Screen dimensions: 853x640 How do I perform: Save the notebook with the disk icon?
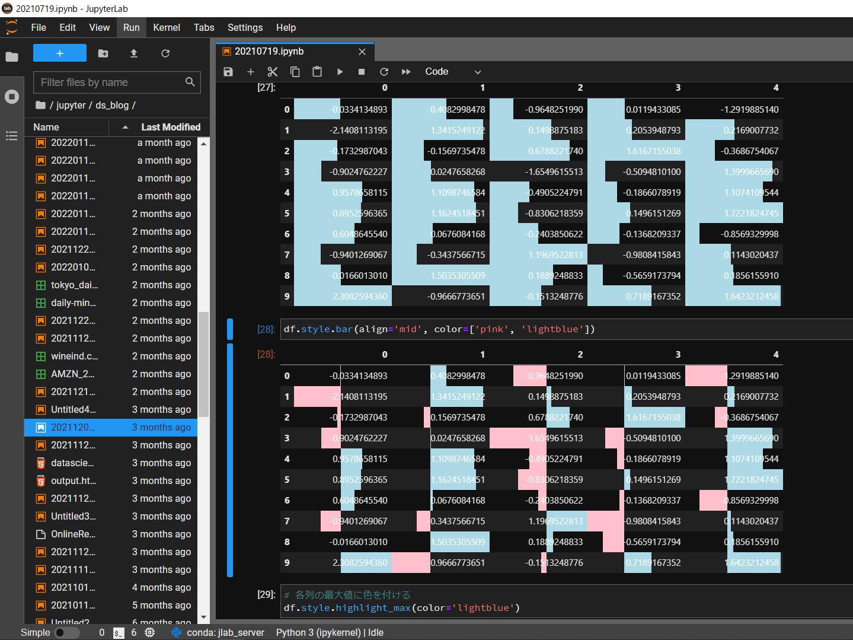pos(228,72)
